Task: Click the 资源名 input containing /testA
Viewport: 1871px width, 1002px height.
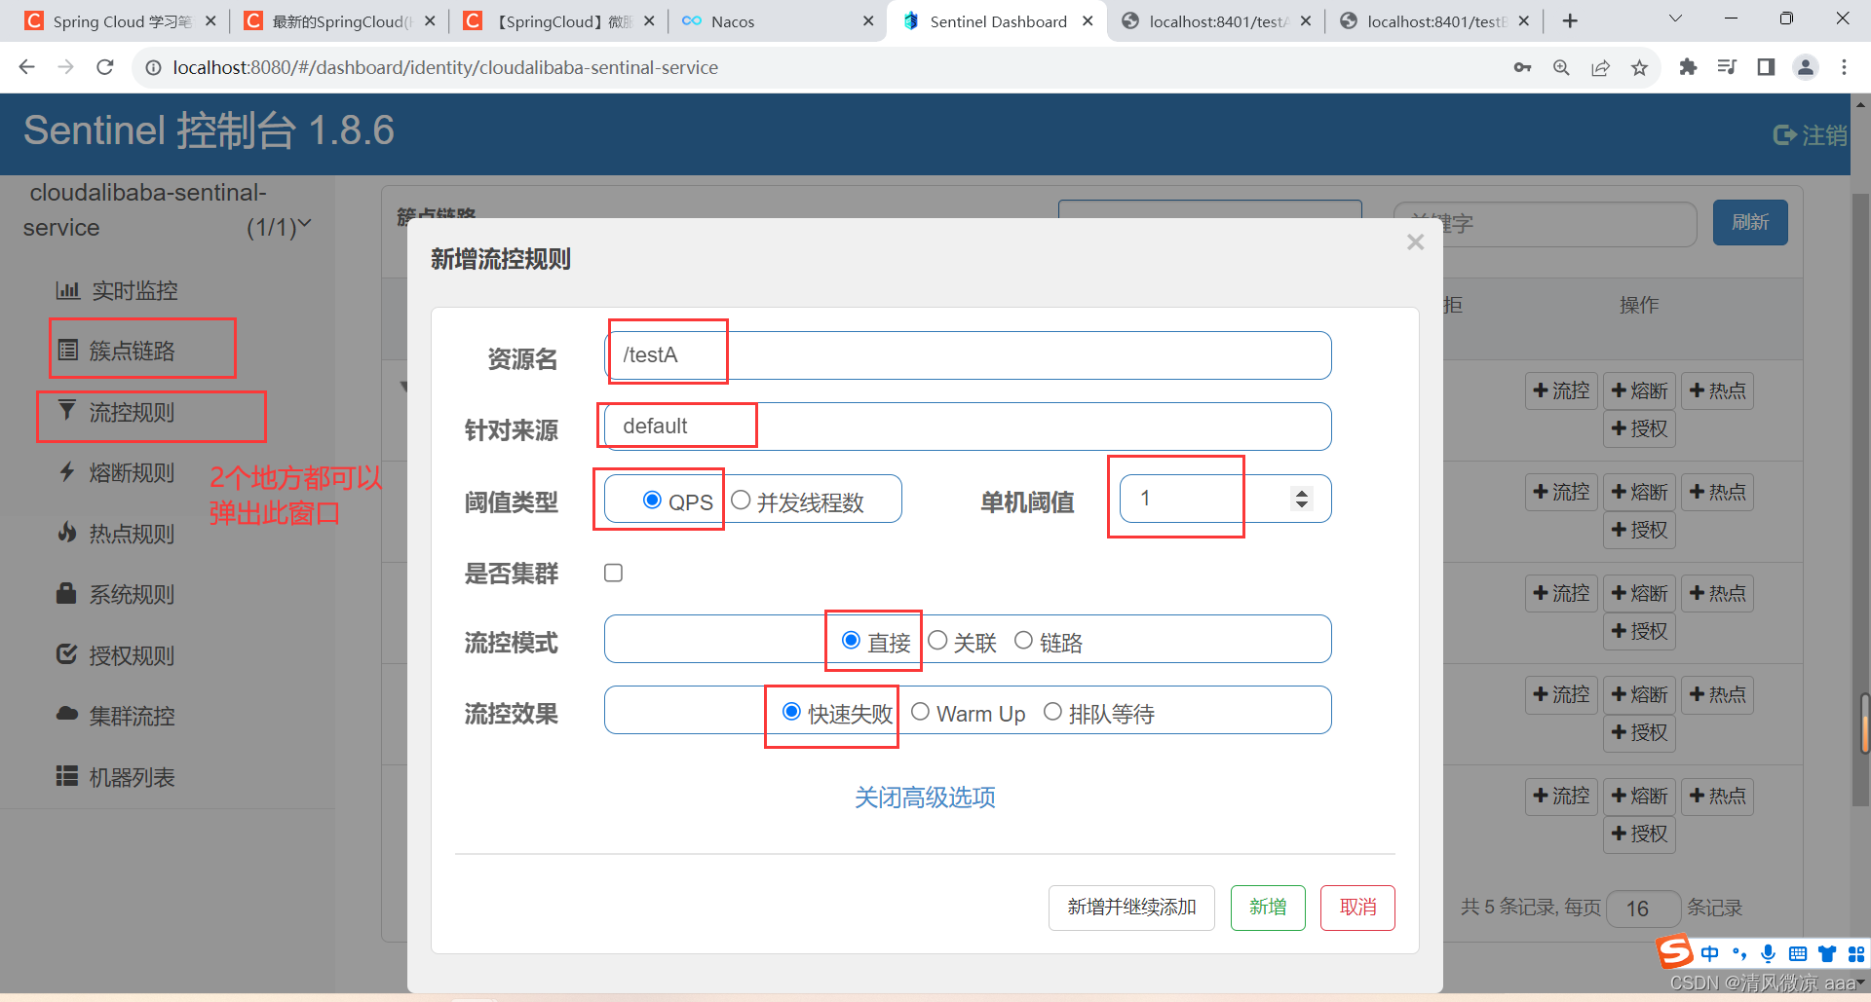Action: tap(968, 355)
